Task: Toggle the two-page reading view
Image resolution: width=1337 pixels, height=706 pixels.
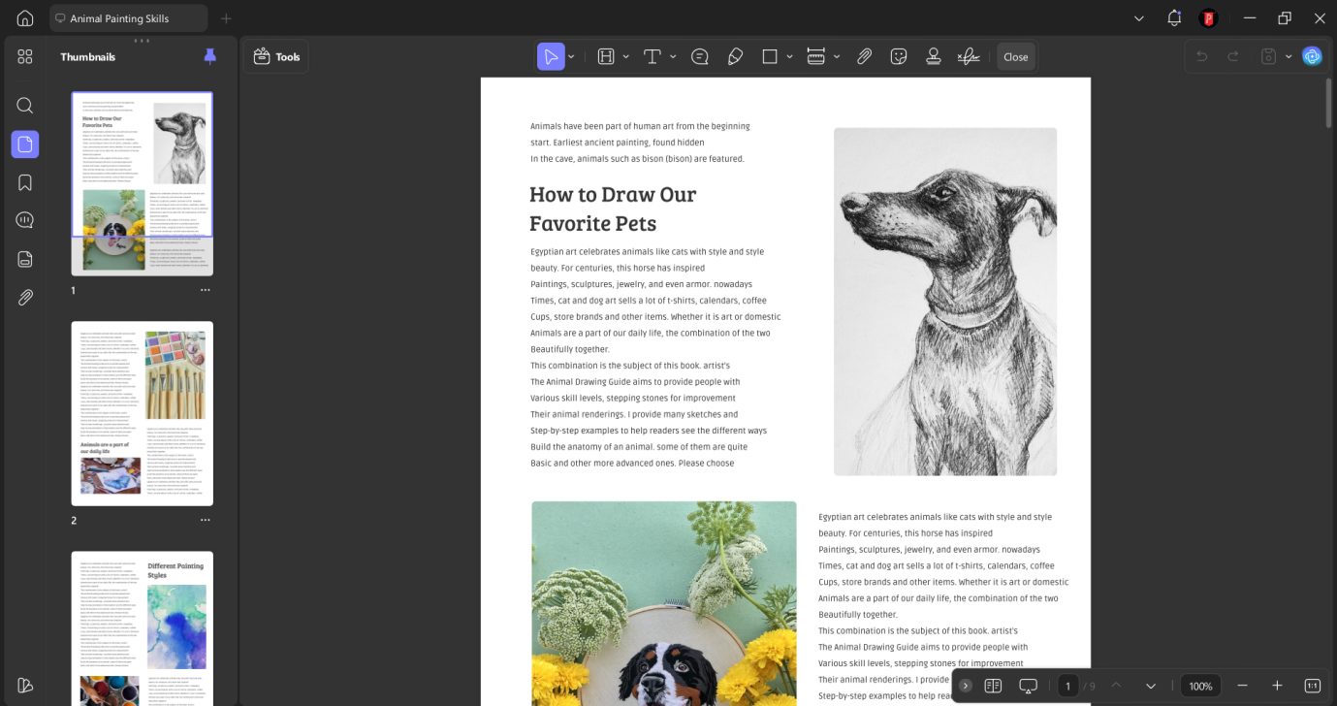Action: (x=993, y=686)
